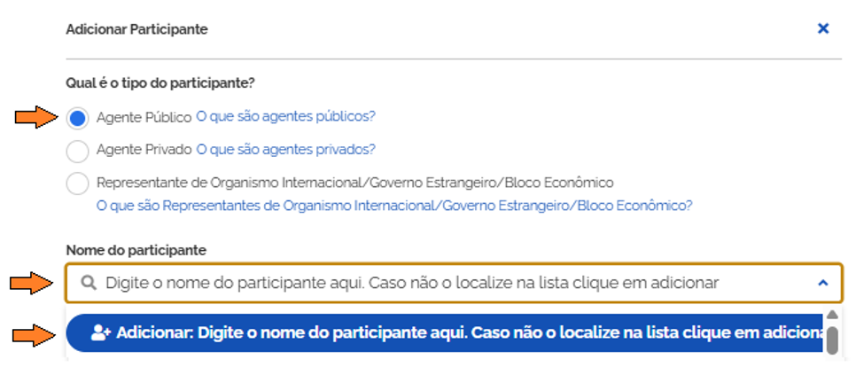Viewport: 856px width, 383px height.
Task: Click the 'Nome do participante' field label
Action: pyautogui.click(x=136, y=251)
